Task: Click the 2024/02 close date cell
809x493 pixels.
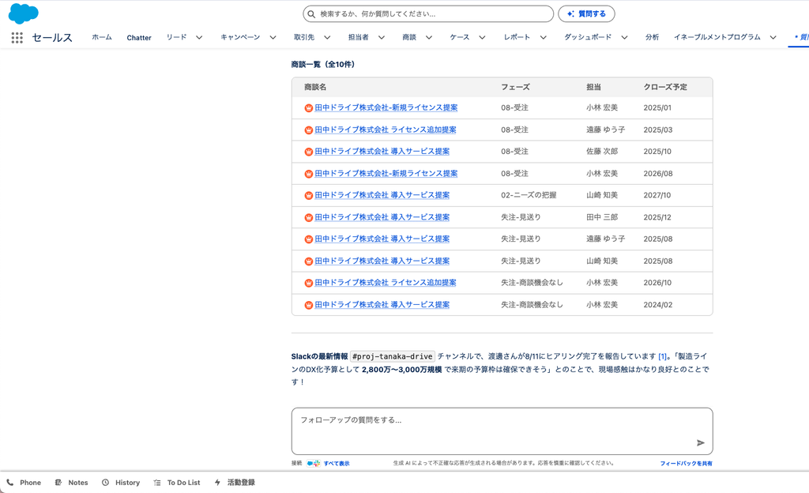Action: tap(658, 305)
